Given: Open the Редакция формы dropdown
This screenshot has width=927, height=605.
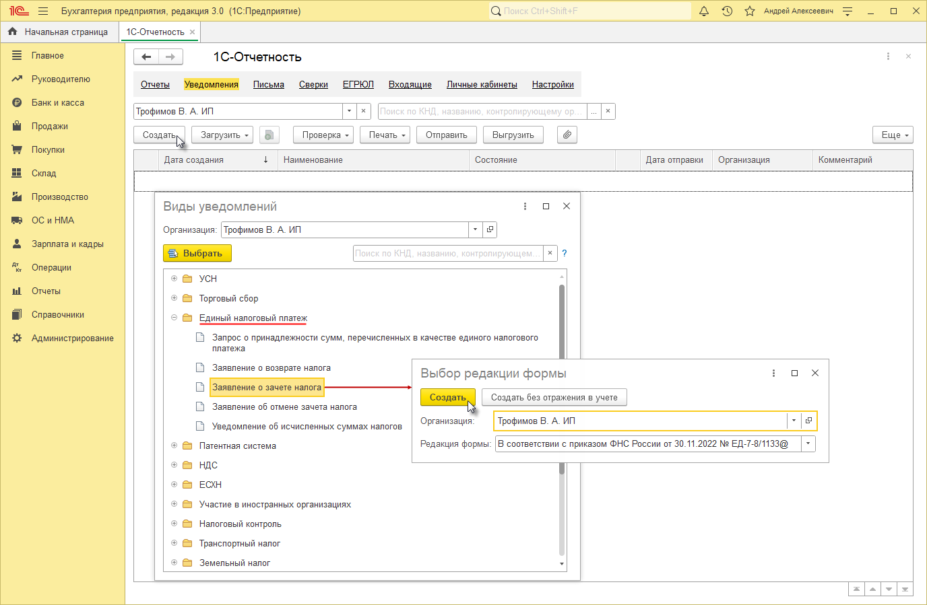Looking at the screenshot, I should (x=808, y=443).
